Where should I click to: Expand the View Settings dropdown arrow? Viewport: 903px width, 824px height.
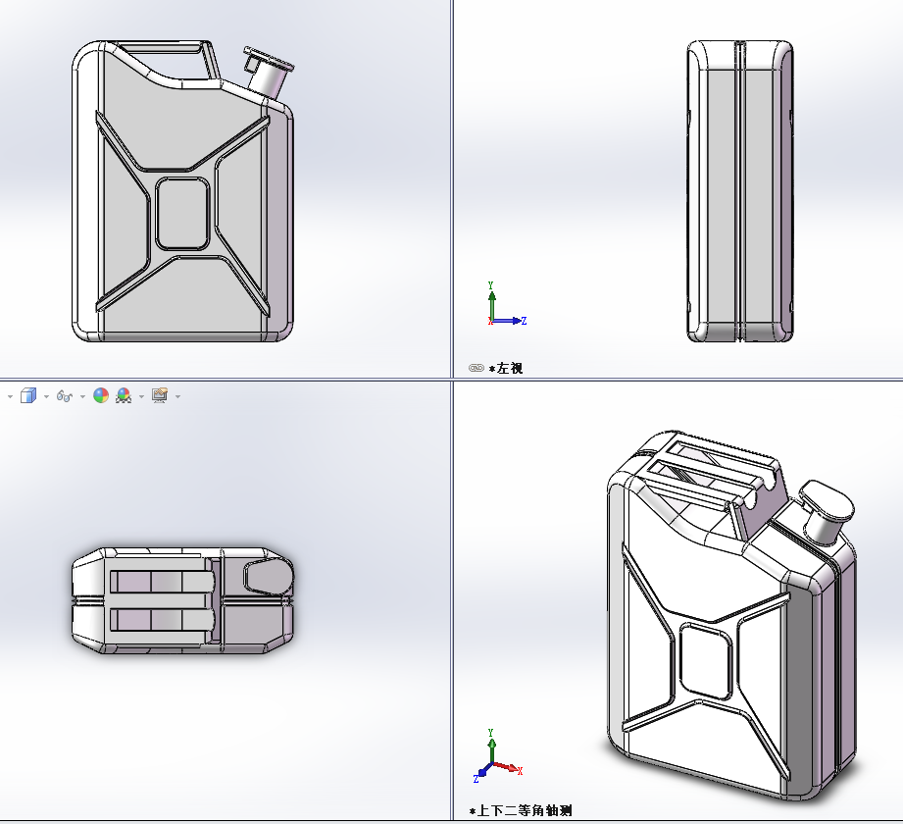(177, 396)
